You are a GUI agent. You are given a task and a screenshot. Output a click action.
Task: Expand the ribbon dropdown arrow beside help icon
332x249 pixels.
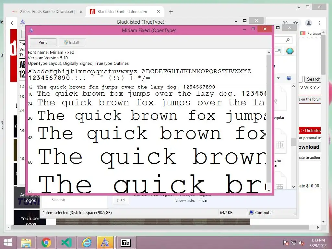(x=279, y=78)
